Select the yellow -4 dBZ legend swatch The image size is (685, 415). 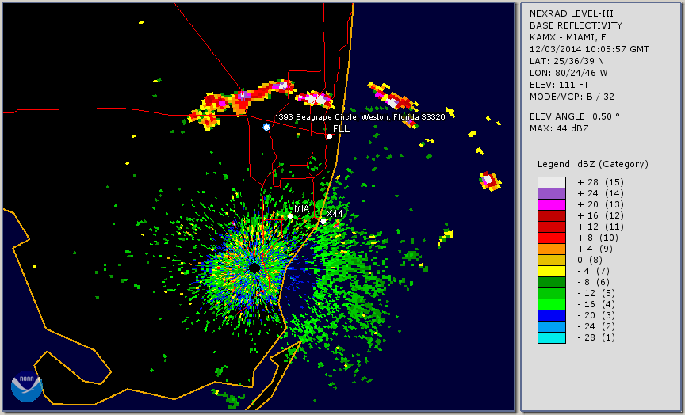(552, 271)
